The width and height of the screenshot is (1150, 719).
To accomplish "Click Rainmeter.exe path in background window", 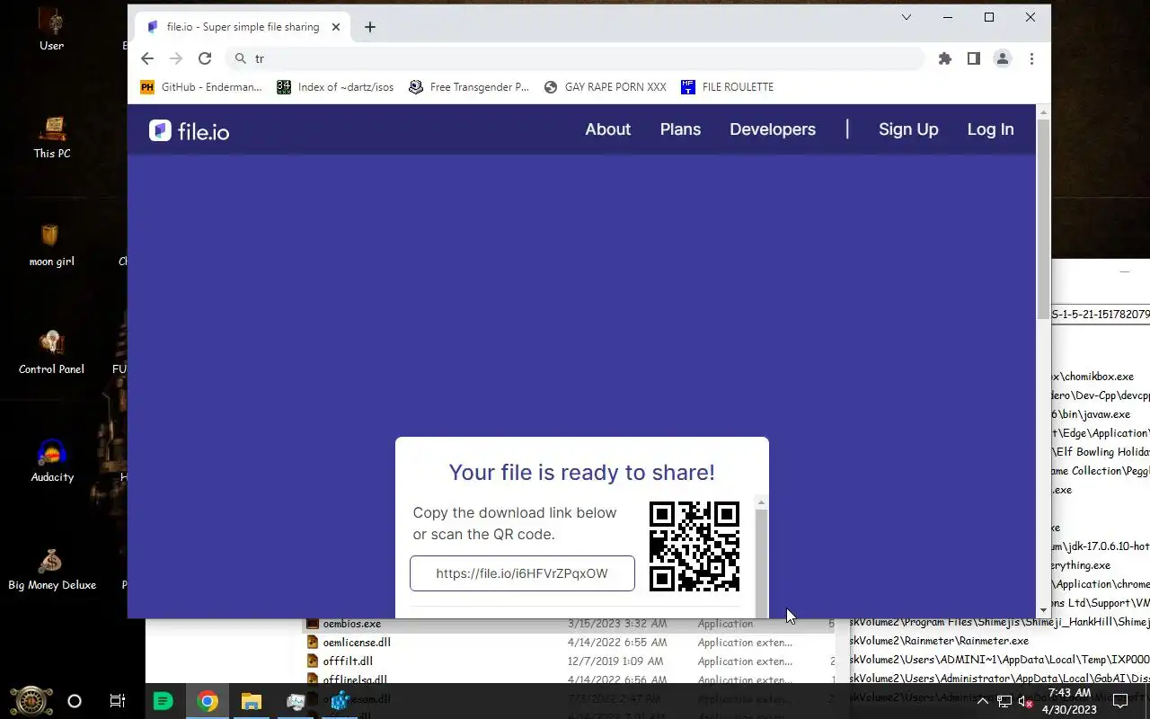I will [939, 641].
